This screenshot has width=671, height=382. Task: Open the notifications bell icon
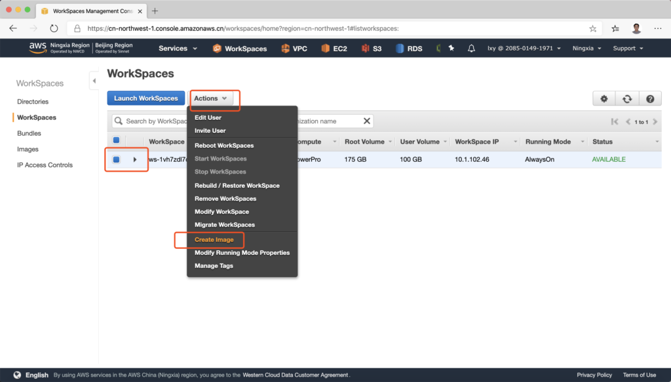point(471,48)
